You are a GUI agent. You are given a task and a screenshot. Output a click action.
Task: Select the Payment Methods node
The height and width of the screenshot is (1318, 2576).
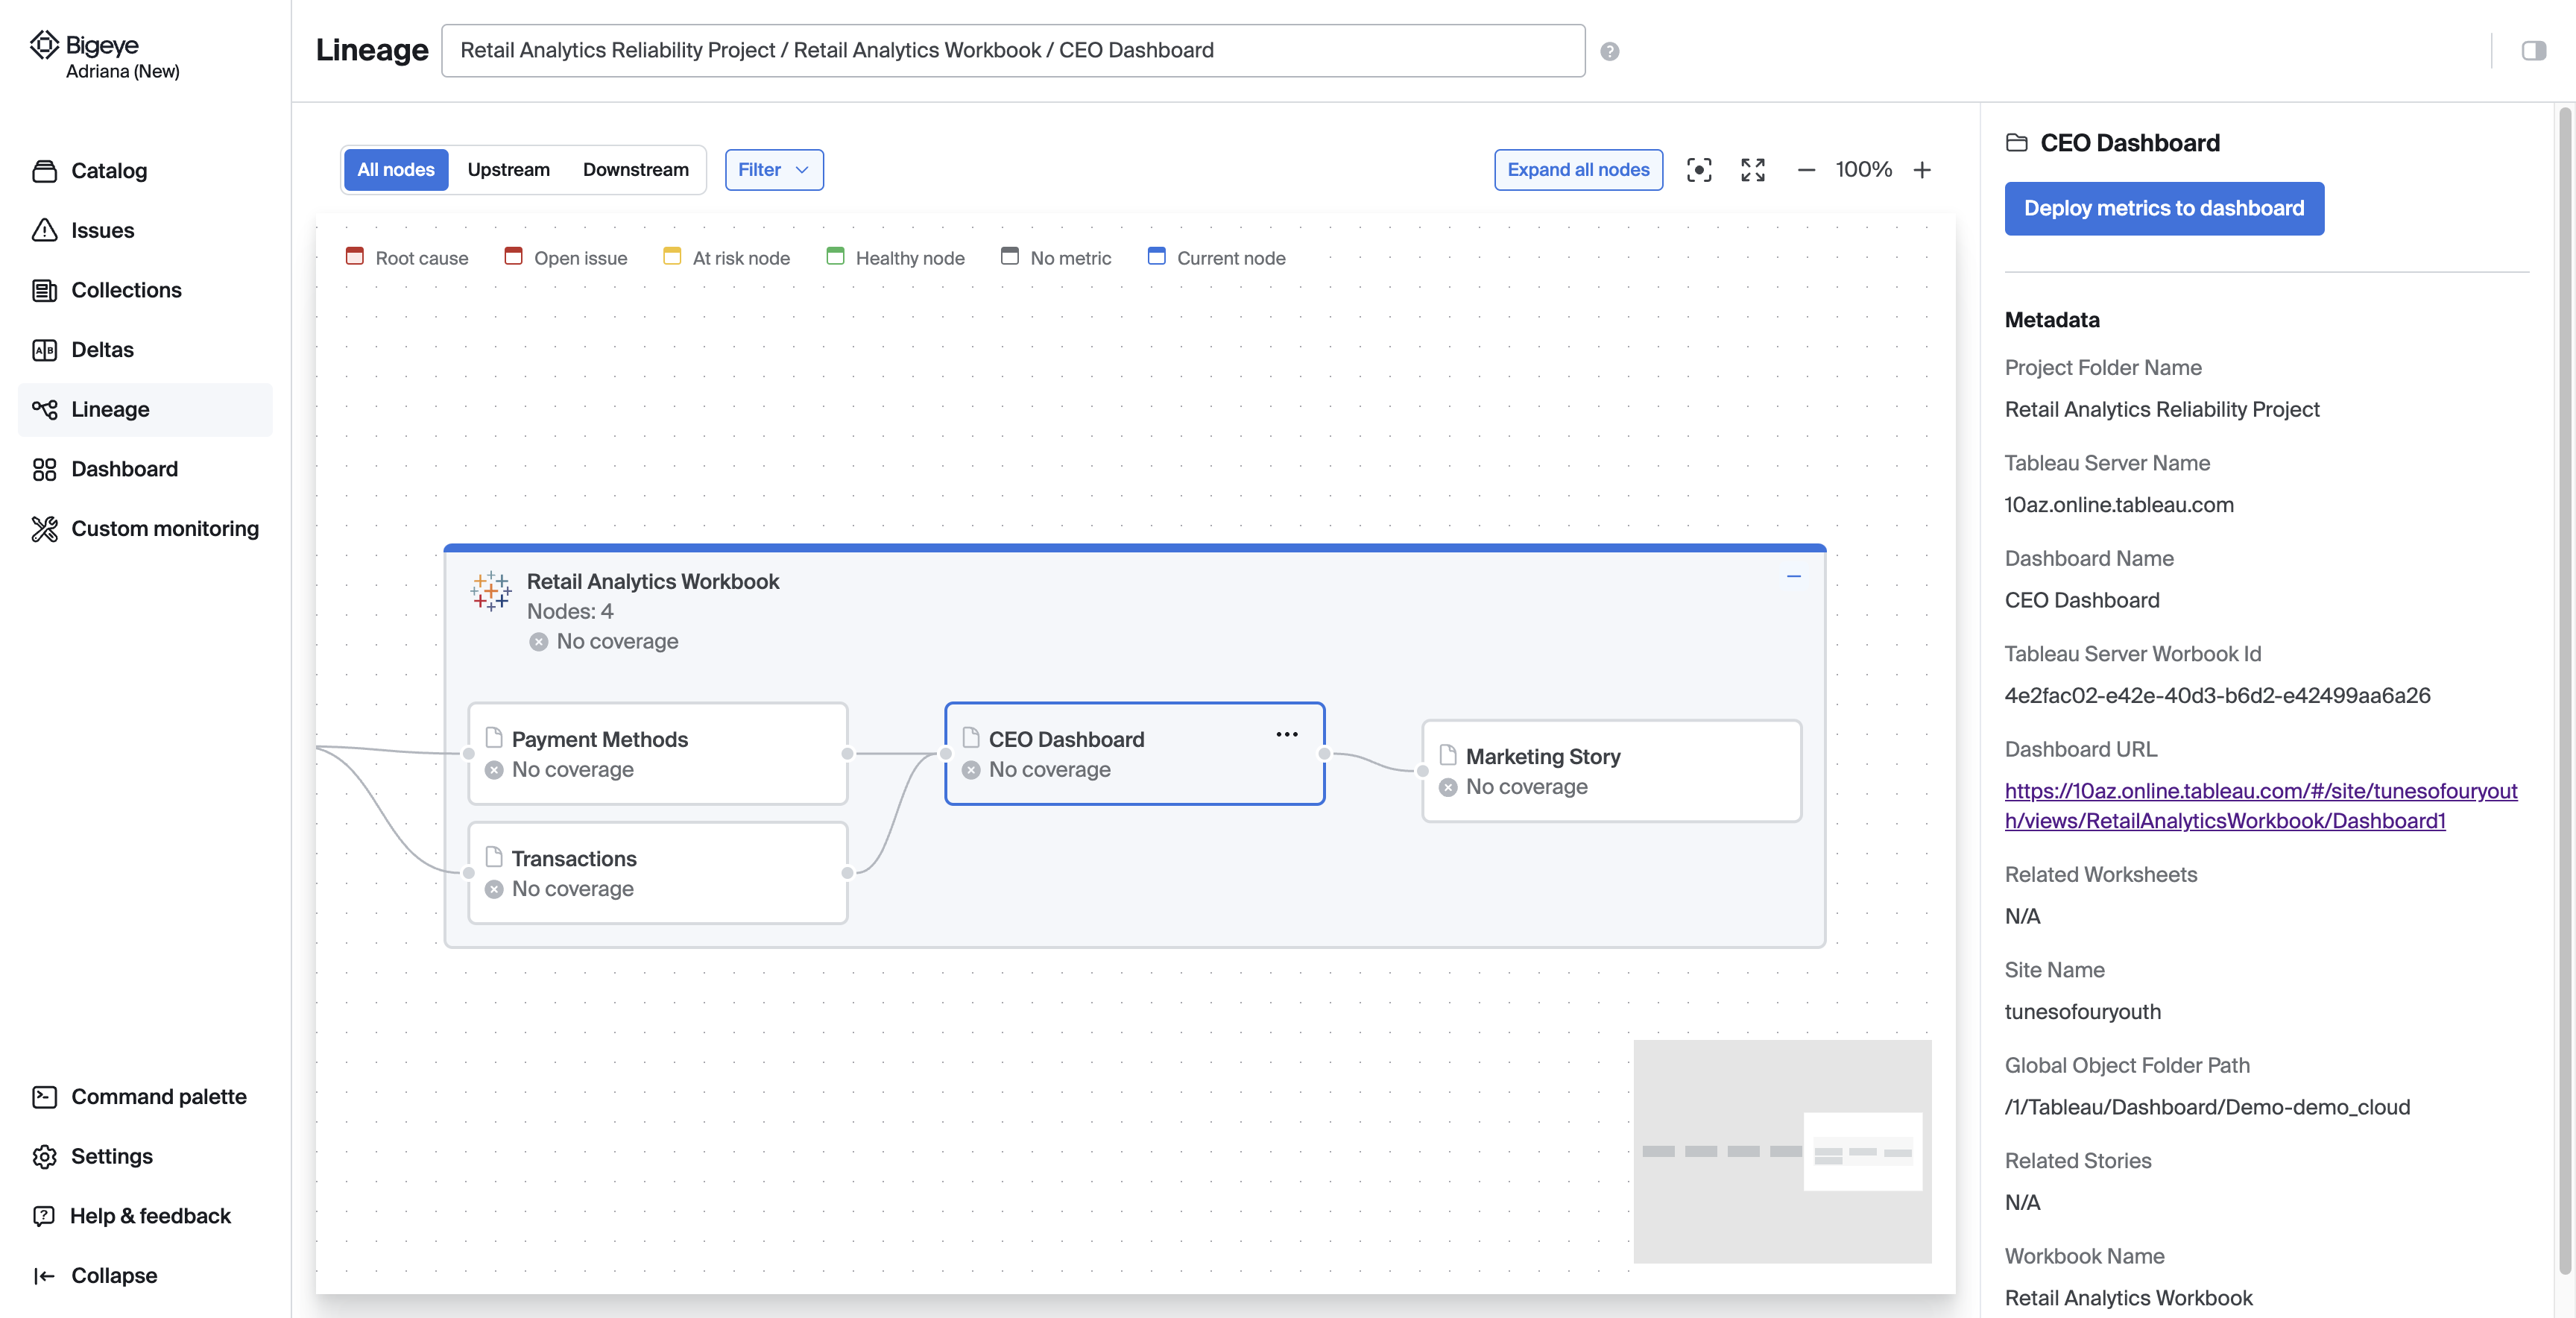pyautogui.click(x=657, y=754)
